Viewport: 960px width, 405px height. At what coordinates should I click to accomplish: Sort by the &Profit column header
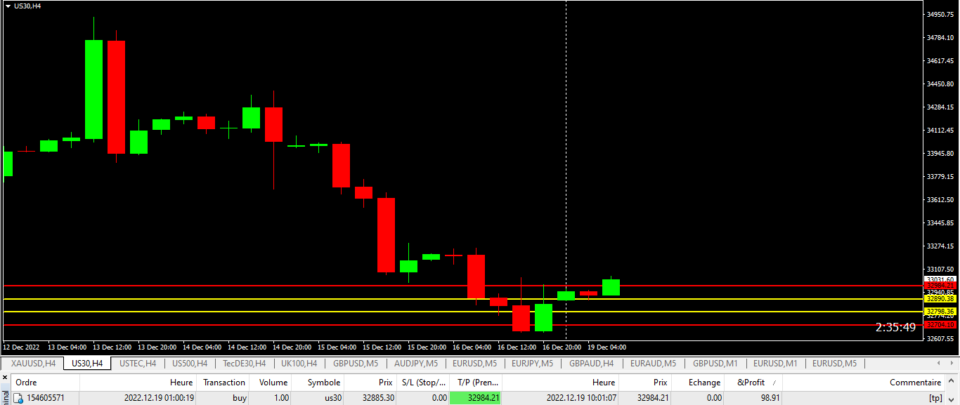tap(753, 383)
